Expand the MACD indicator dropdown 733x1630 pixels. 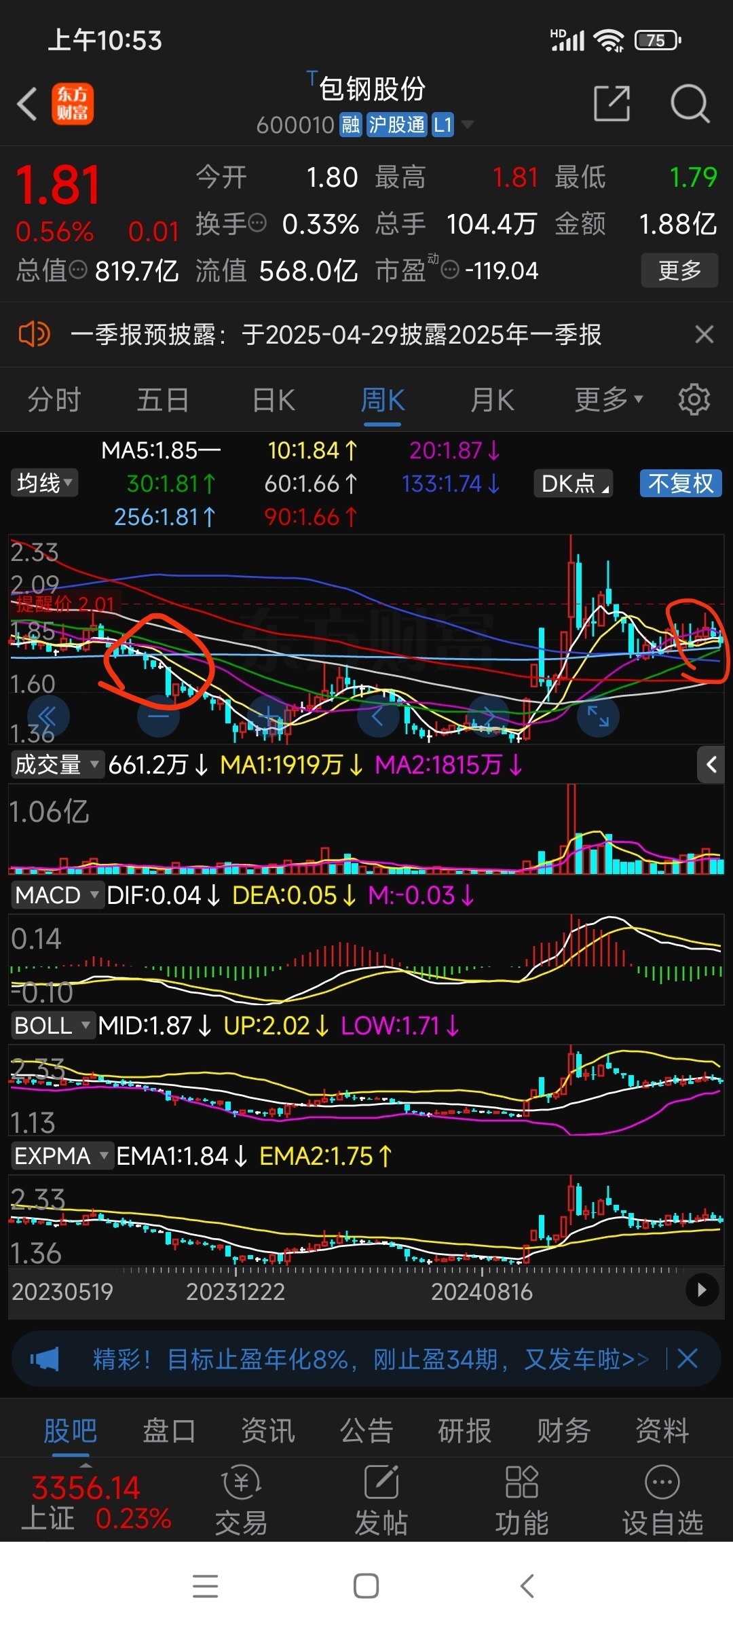(x=57, y=895)
